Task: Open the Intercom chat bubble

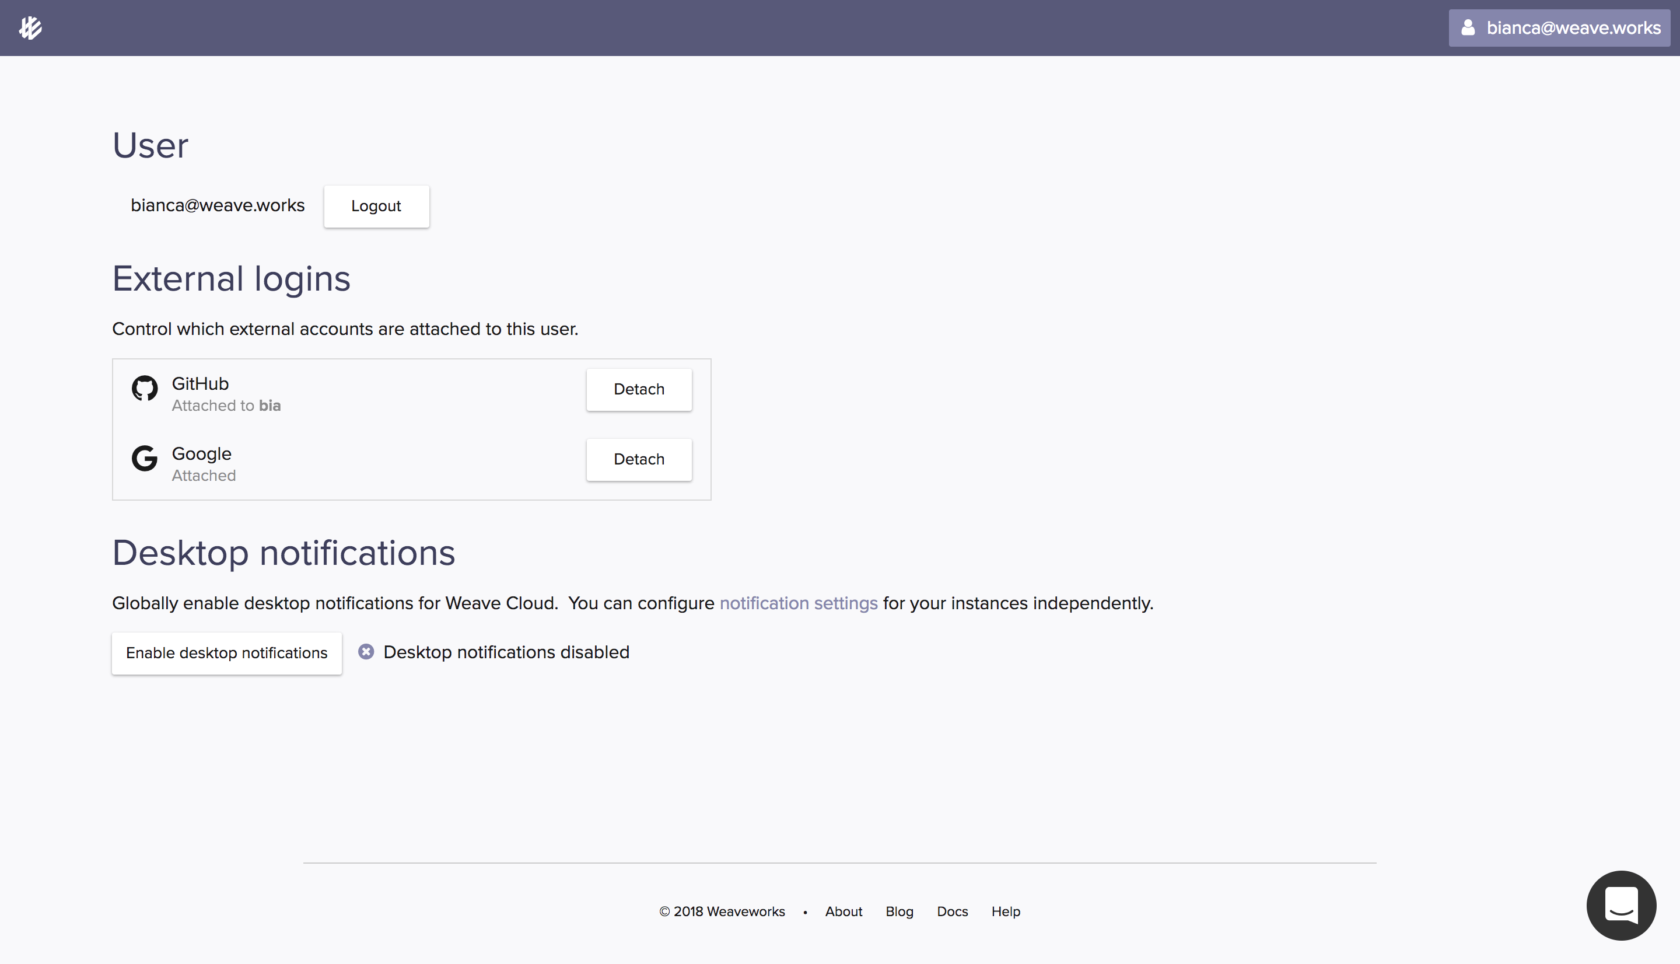Action: [1620, 905]
